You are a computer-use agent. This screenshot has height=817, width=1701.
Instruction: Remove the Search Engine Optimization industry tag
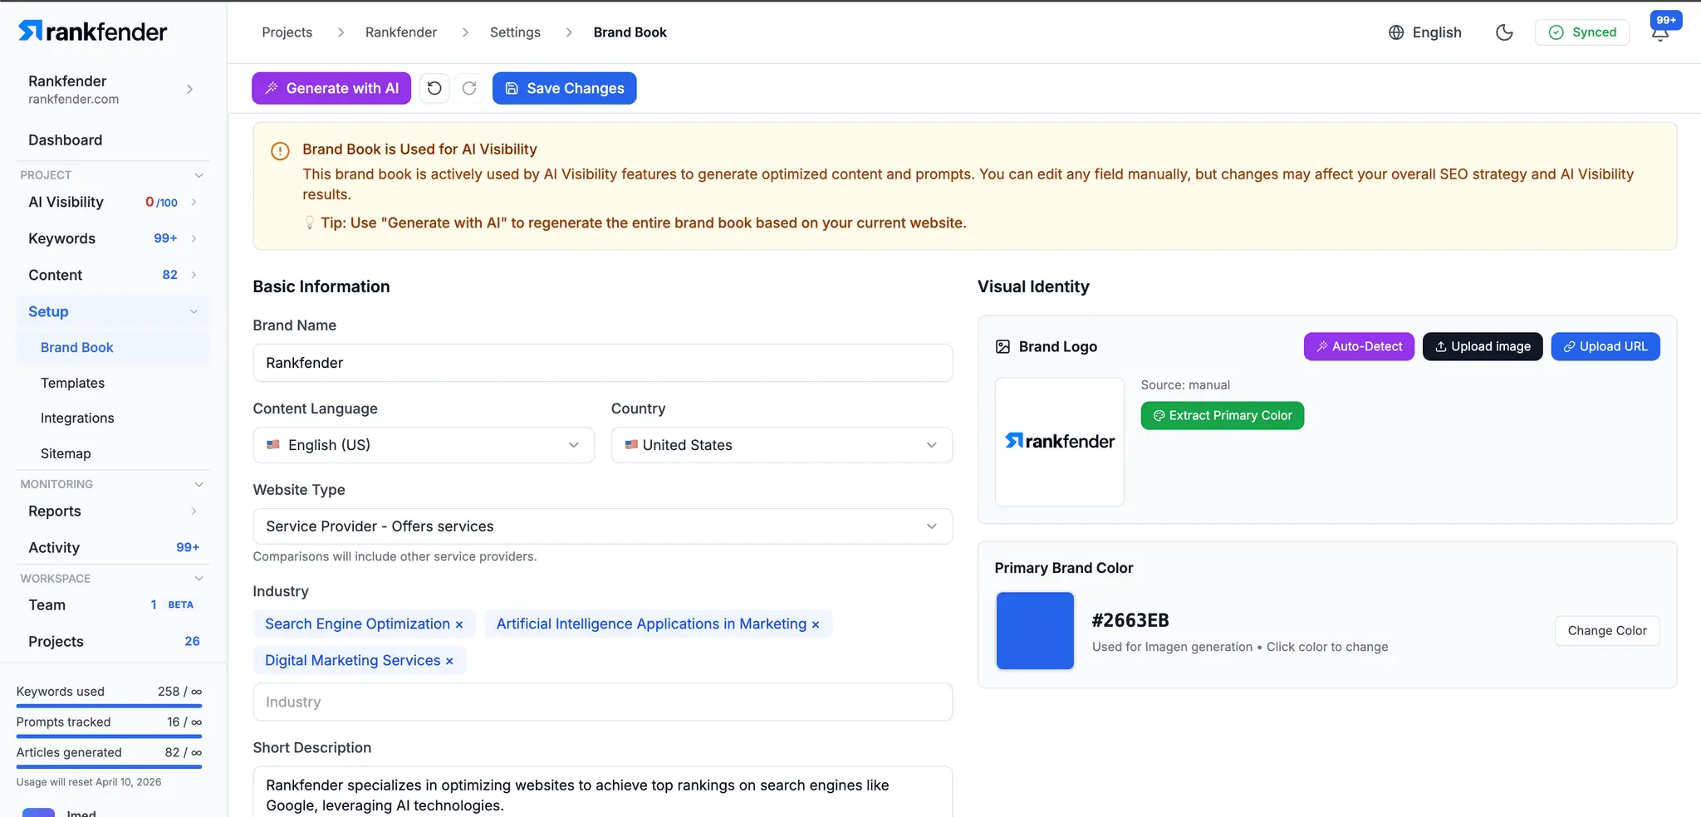click(459, 624)
